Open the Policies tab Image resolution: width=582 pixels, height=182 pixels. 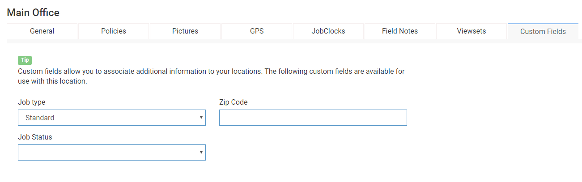tap(114, 31)
